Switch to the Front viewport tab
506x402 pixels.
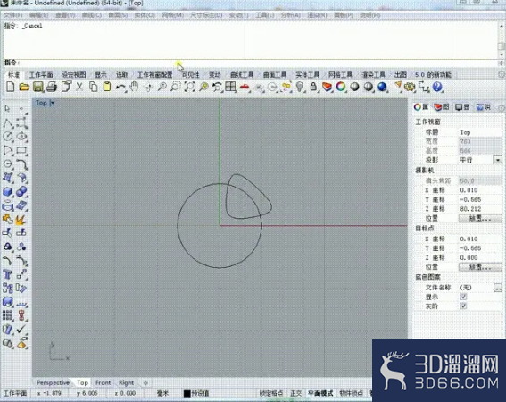pyautogui.click(x=103, y=382)
